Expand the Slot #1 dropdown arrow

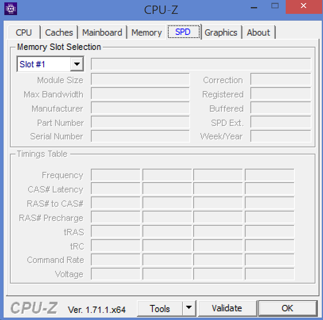coord(77,64)
